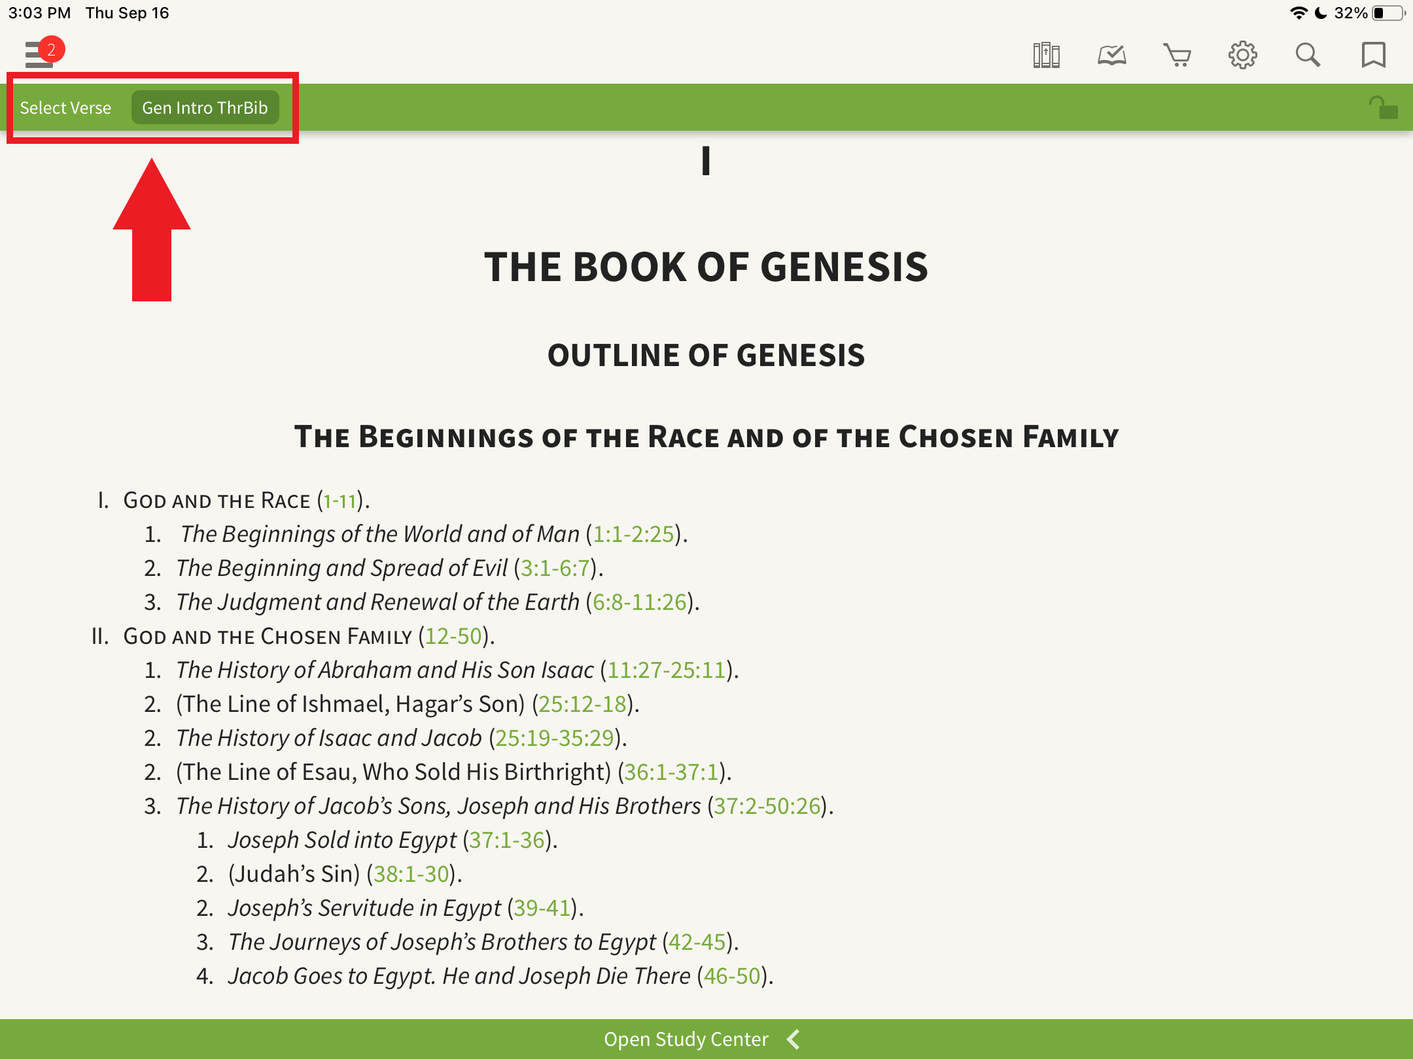Expand the Study Center chevron arrow
This screenshot has height=1059, width=1413.
point(794,1039)
